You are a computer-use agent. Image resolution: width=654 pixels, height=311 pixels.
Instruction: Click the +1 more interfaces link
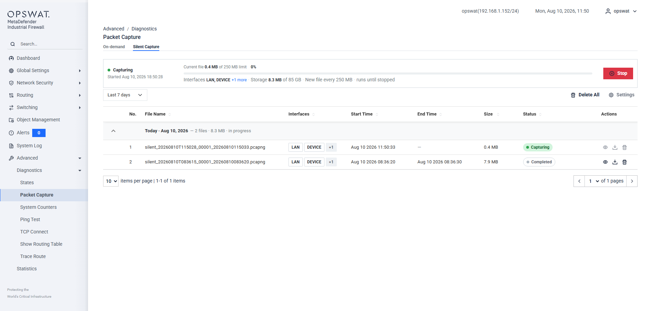click(239, 80)
